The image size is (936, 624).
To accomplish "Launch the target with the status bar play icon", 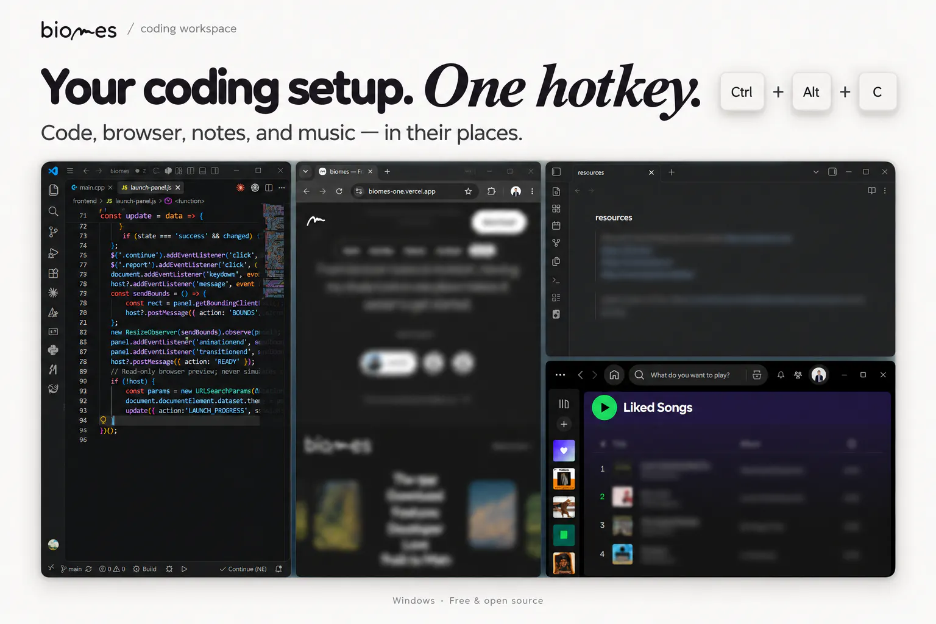I will 184,569.
